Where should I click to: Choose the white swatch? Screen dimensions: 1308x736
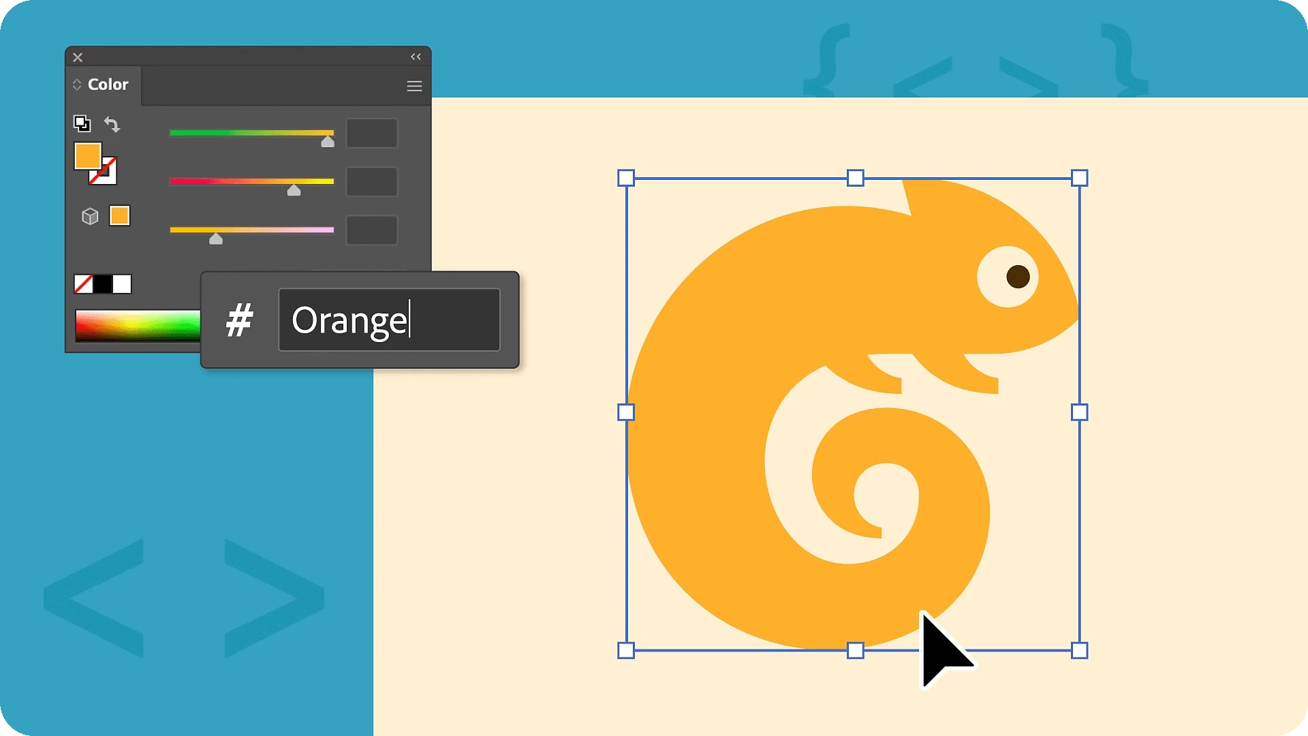[122, 284]
